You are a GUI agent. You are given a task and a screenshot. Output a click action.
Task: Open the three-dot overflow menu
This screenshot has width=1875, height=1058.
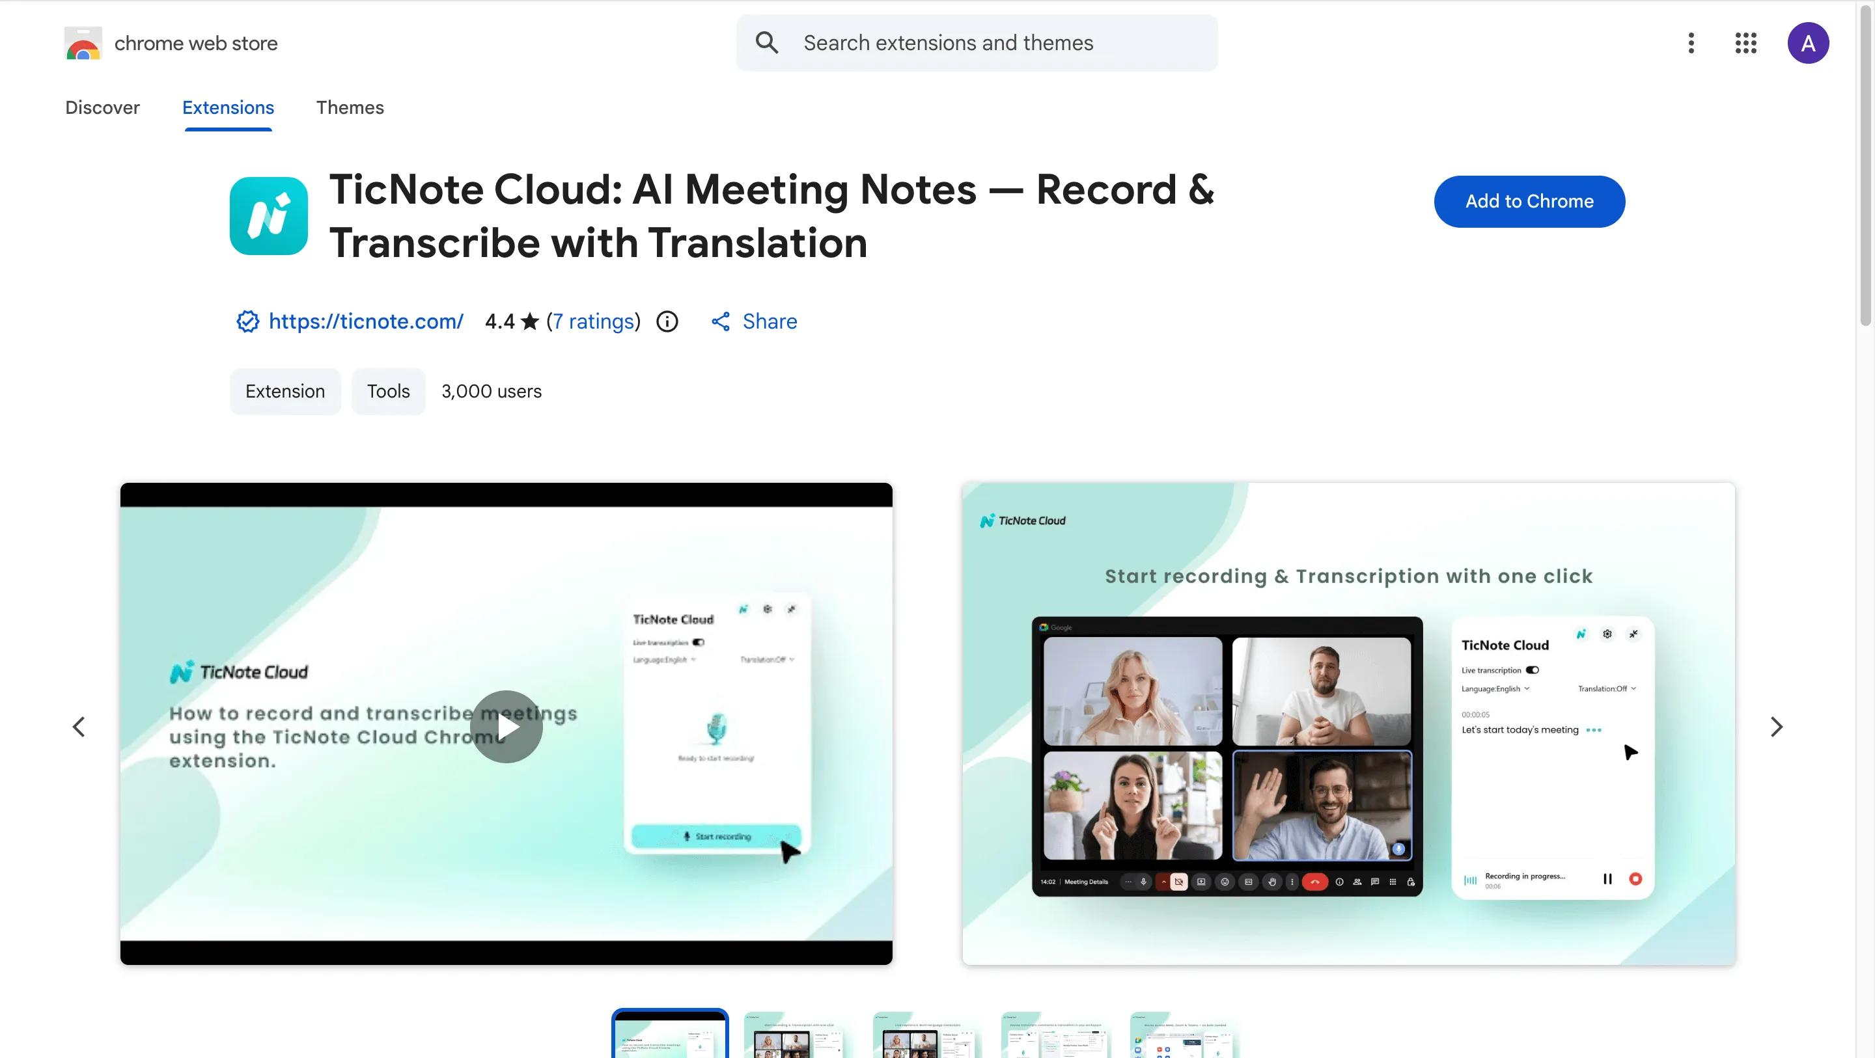(x=1691, y=43)
